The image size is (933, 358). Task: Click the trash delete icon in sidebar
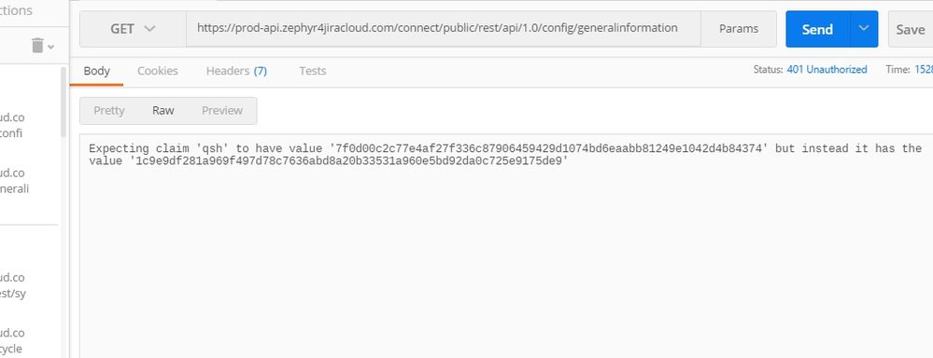click(37, 45)
